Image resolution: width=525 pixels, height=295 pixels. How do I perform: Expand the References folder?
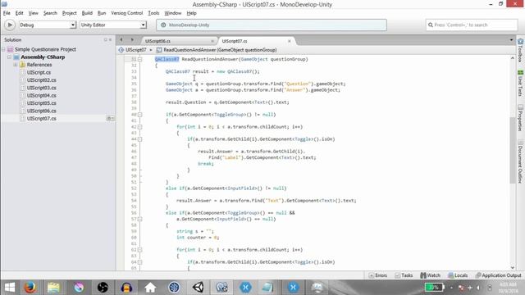coord(15,65)
